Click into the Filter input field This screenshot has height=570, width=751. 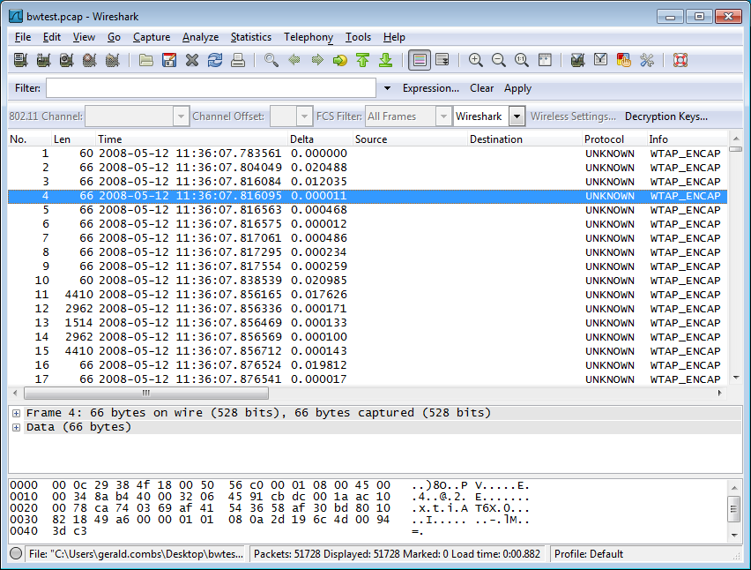212,87
